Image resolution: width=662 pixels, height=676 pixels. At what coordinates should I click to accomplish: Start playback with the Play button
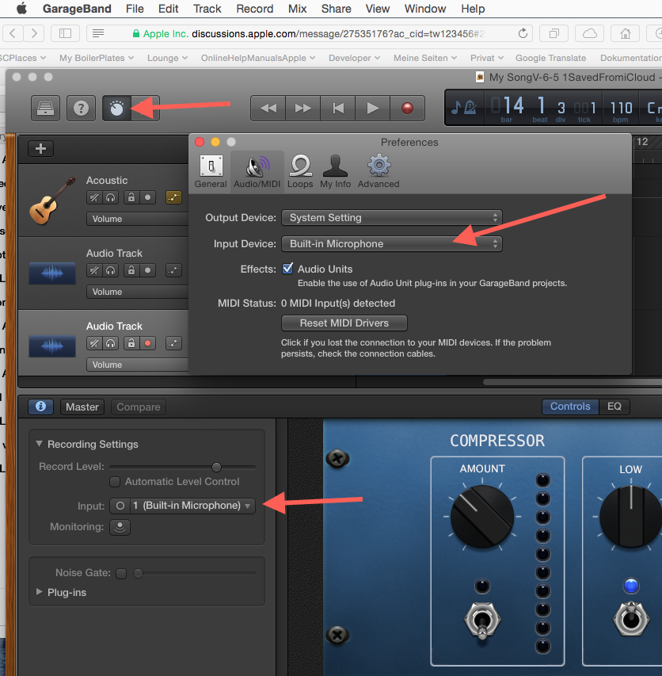372,109
